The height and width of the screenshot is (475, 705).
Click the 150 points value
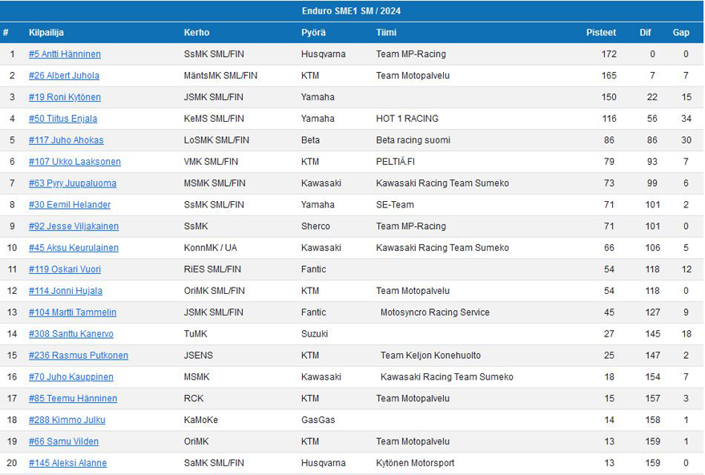[609, 97]
